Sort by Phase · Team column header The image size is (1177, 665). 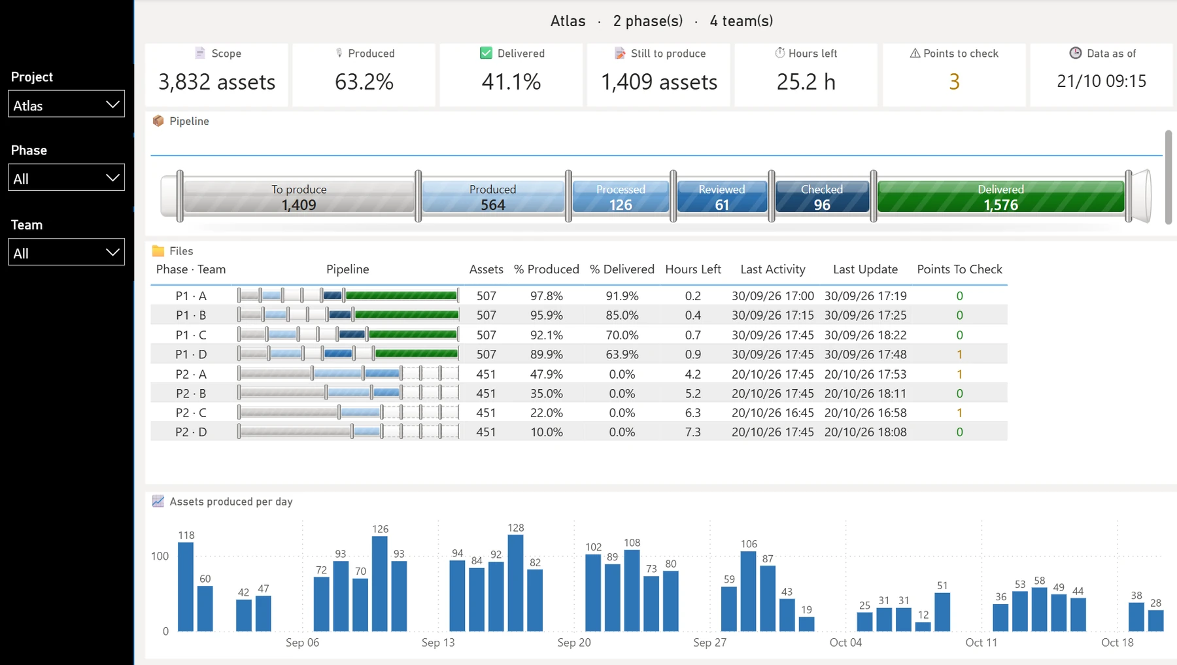(191, 269)
